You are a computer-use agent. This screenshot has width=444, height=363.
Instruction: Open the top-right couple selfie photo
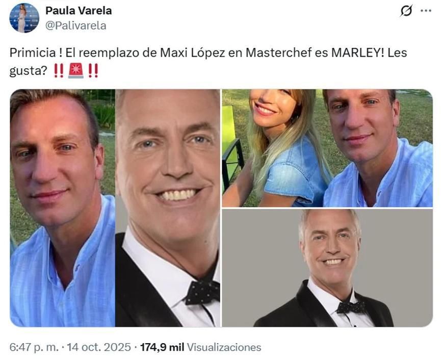click(327, 148)
